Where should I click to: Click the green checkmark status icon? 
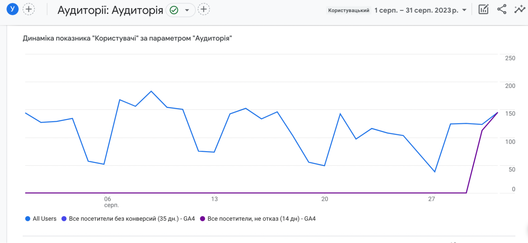(x=174, y=10)
